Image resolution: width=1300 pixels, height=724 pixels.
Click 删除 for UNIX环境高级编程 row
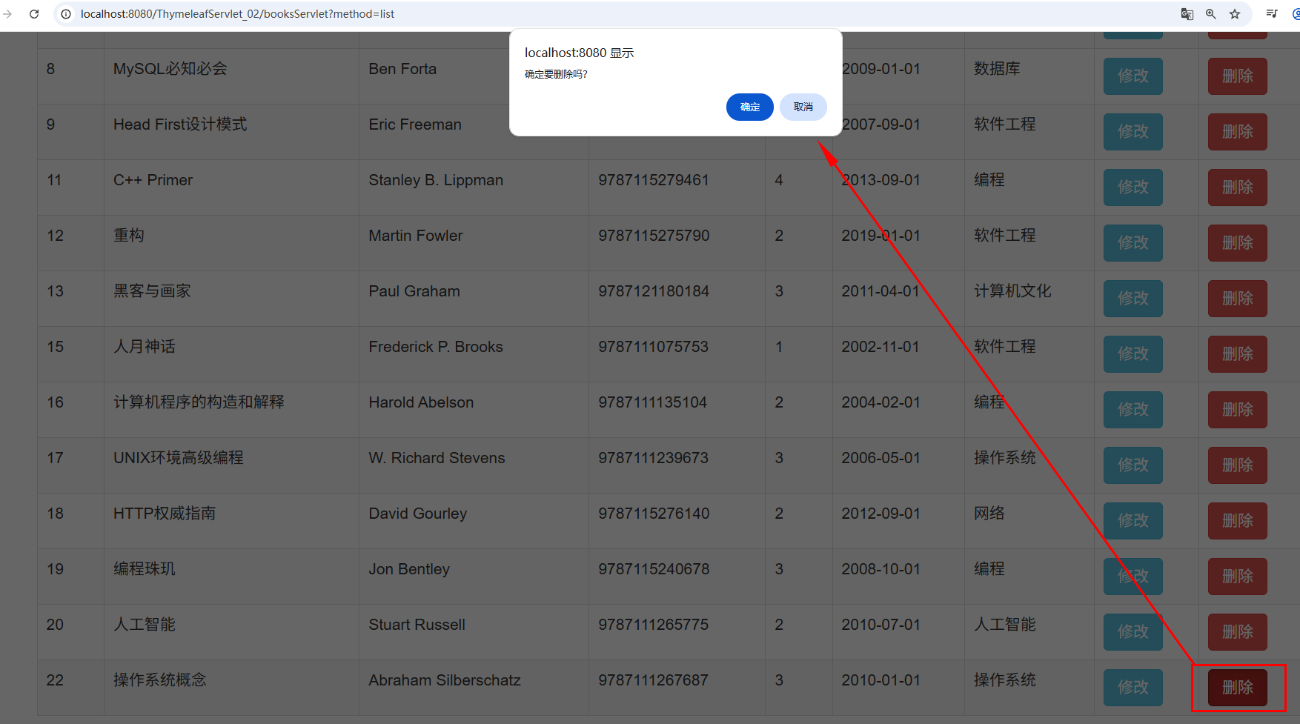click(1238, 465)
